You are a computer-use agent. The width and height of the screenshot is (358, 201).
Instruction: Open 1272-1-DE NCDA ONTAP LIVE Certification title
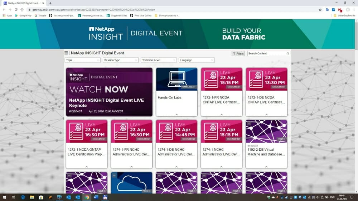[x=266, y=100]
